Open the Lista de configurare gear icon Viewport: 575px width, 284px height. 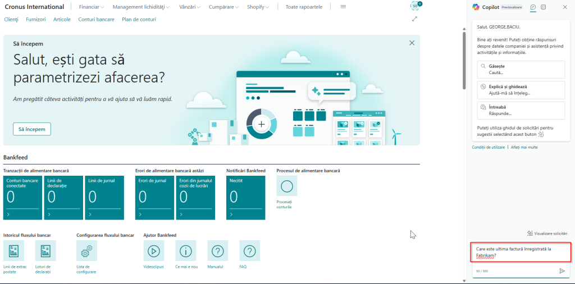[x=86, y=251]
